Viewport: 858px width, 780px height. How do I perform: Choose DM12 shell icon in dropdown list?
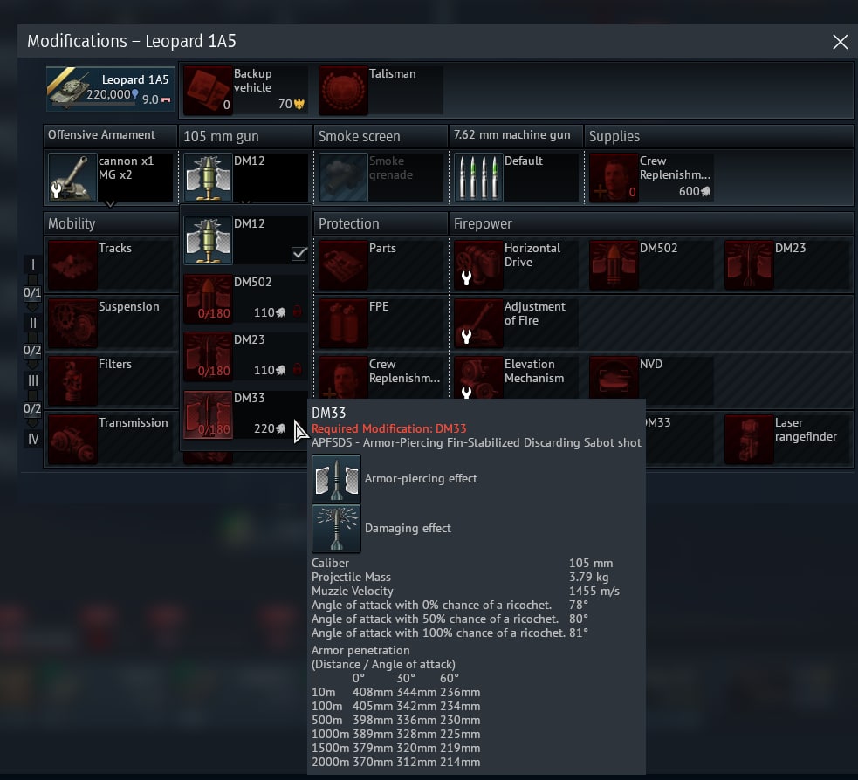(208, 240)
